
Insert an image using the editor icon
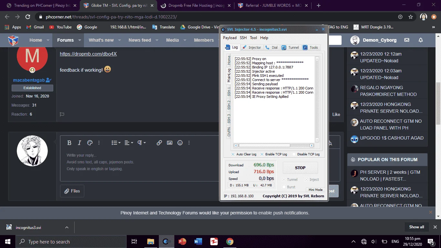[x=169, y=143]
